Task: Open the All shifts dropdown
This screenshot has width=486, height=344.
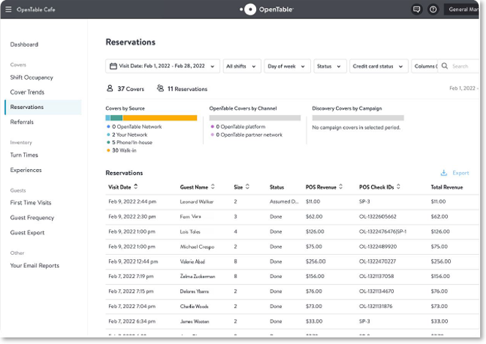Action: tap(241, 67)
